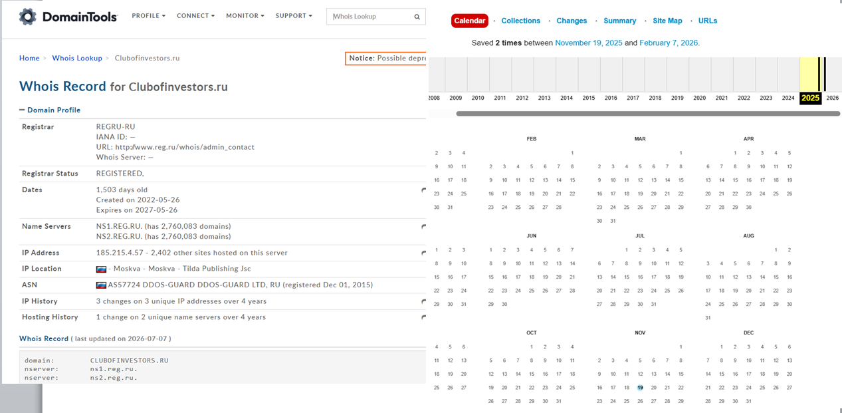
Task: Switch to the Changes tab
Action: (572, 21)
